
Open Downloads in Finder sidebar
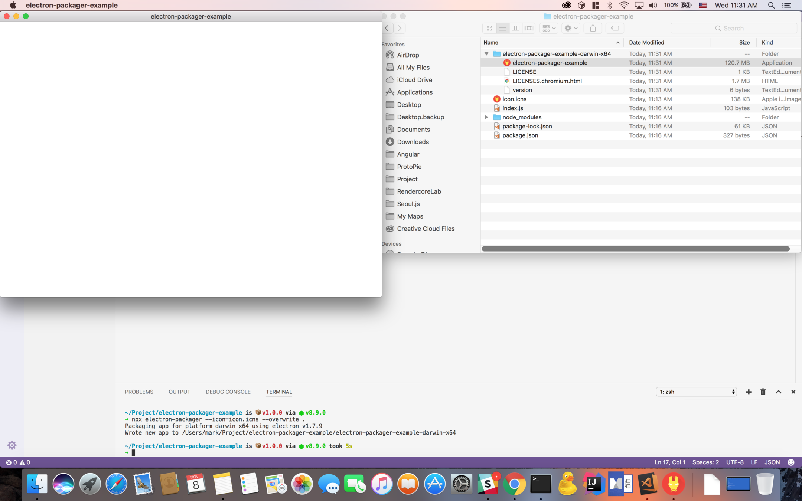[413, 142]
